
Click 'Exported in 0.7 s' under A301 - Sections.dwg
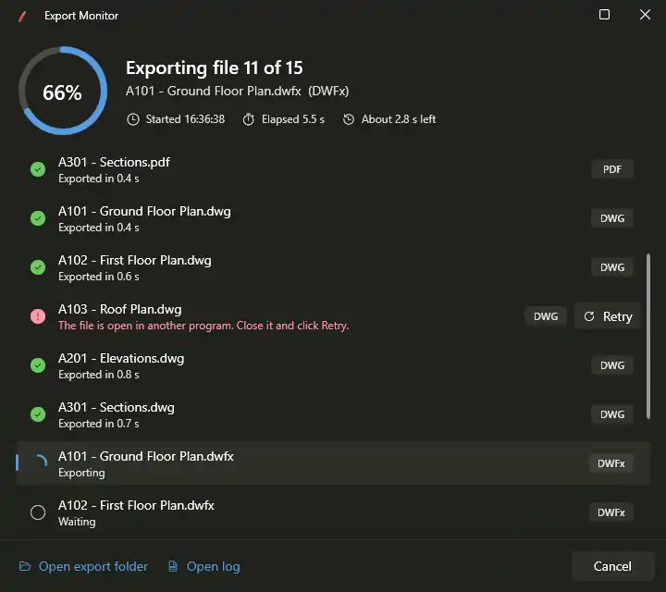click(99, 424)
